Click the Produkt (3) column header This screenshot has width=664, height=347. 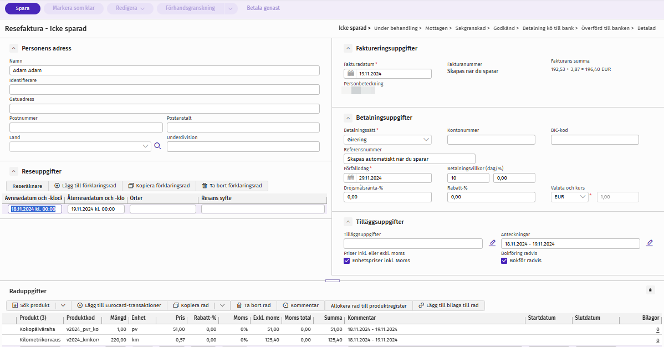tap(33, 318)
